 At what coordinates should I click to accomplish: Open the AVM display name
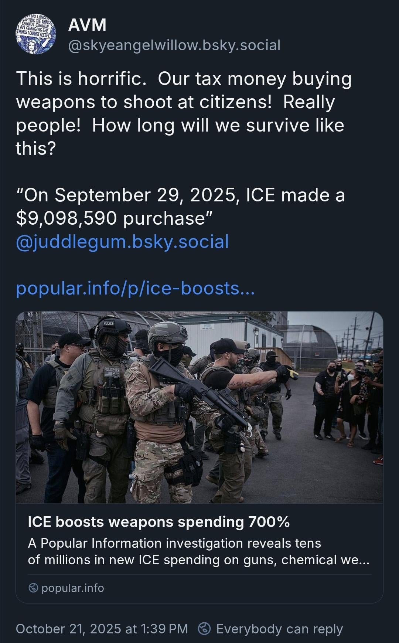pos(88,25)
